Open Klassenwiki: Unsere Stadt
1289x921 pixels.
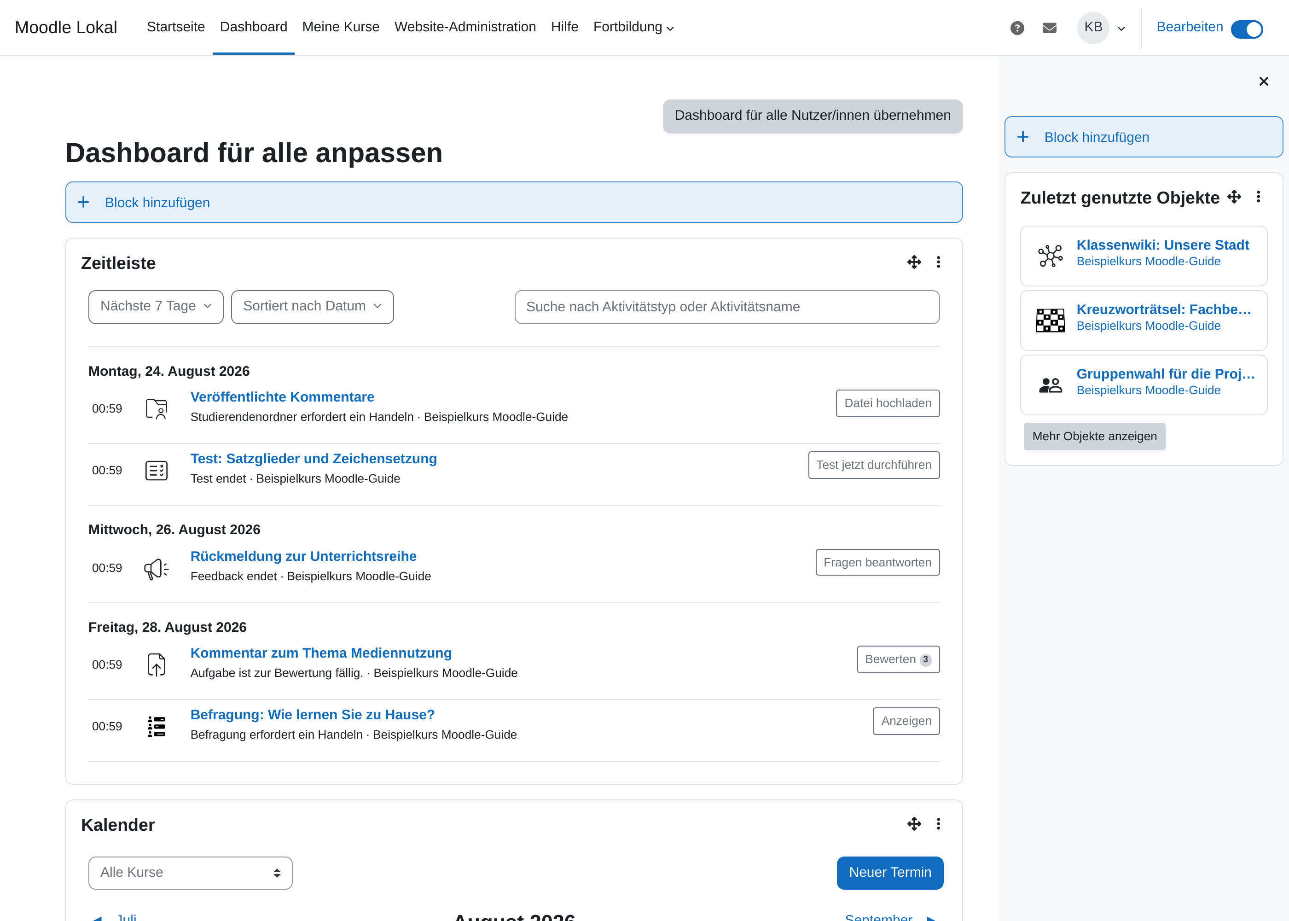(x=1162, y=245)
